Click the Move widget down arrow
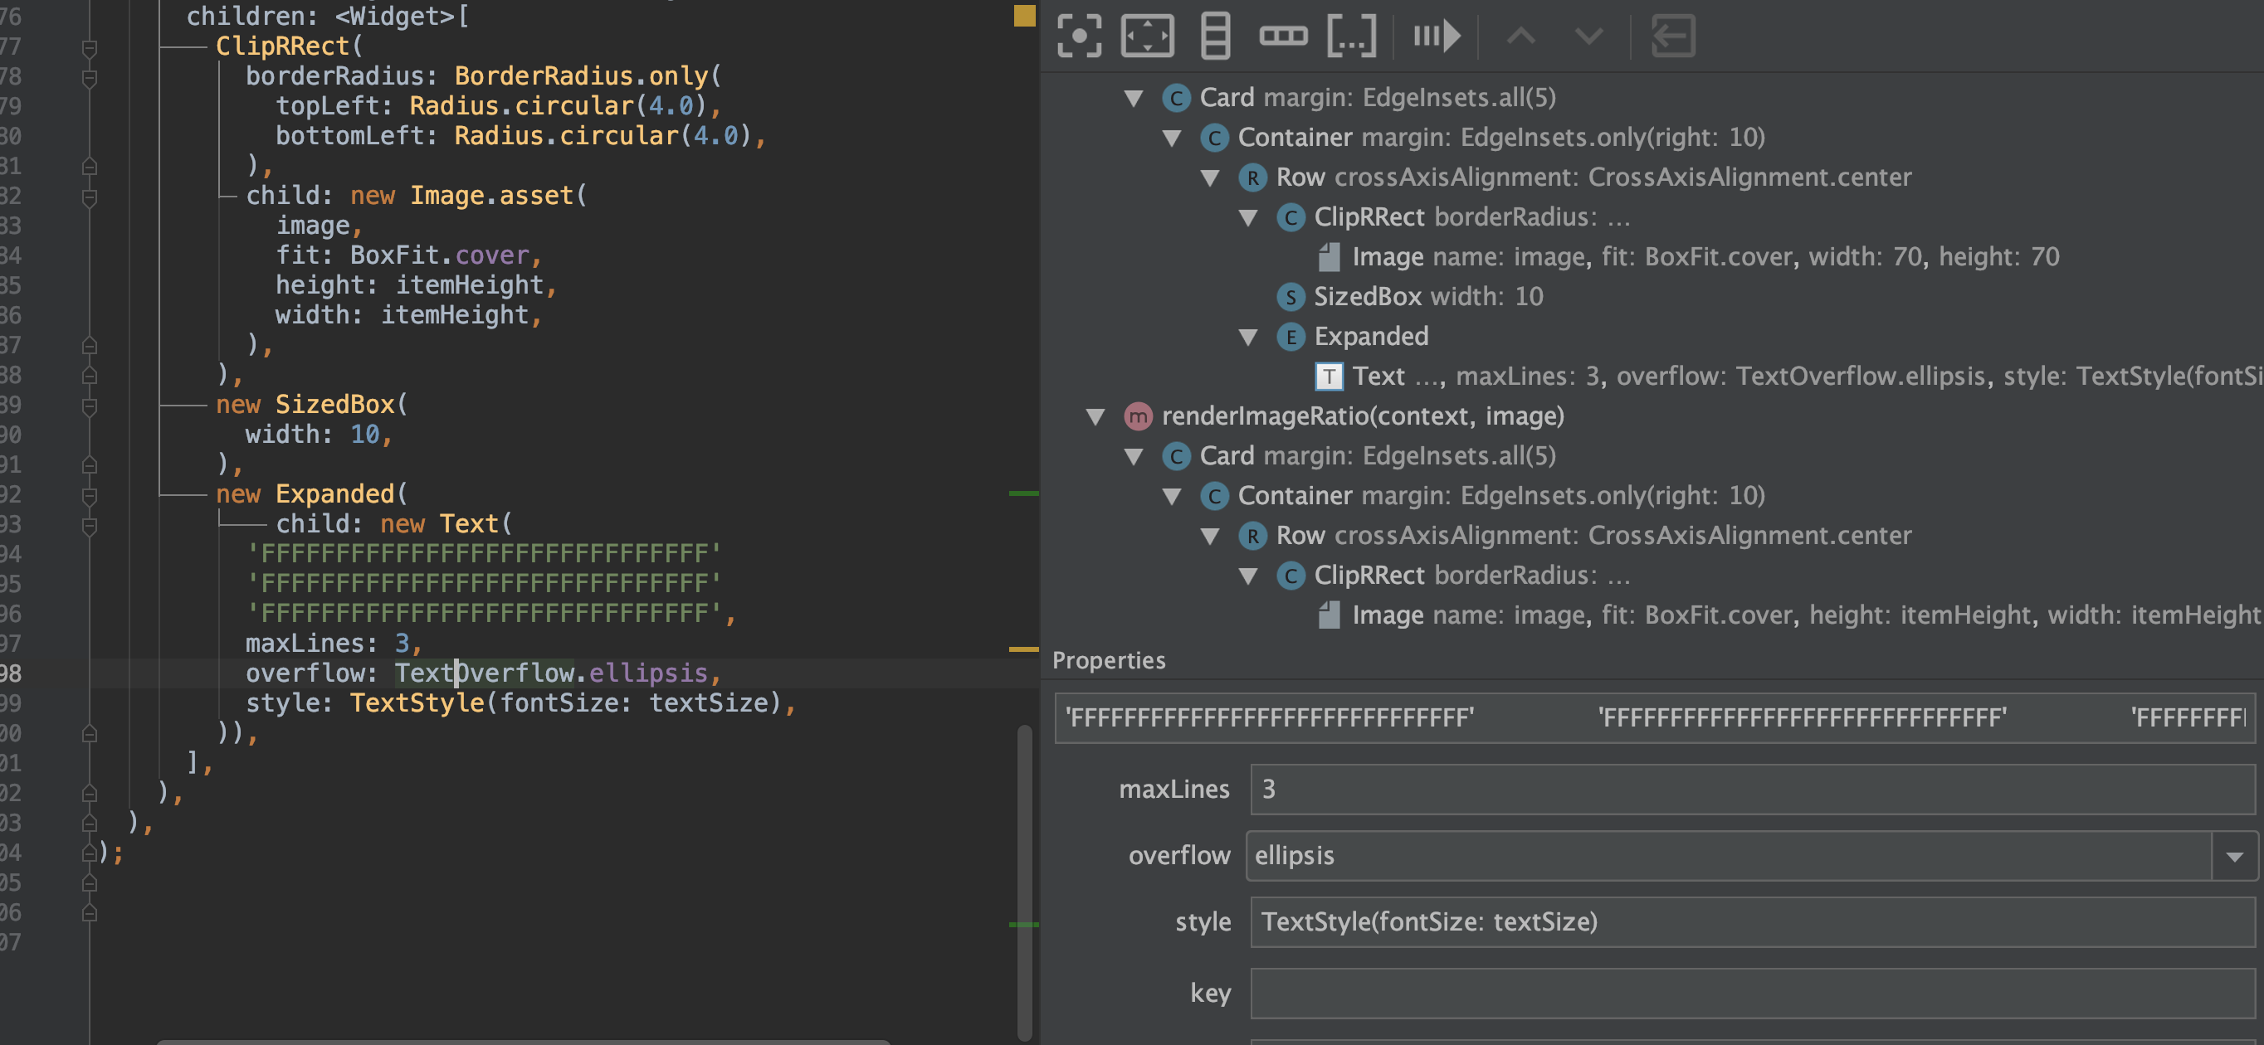This screenshot has height=1045, width=2264. coord(1589,36)
